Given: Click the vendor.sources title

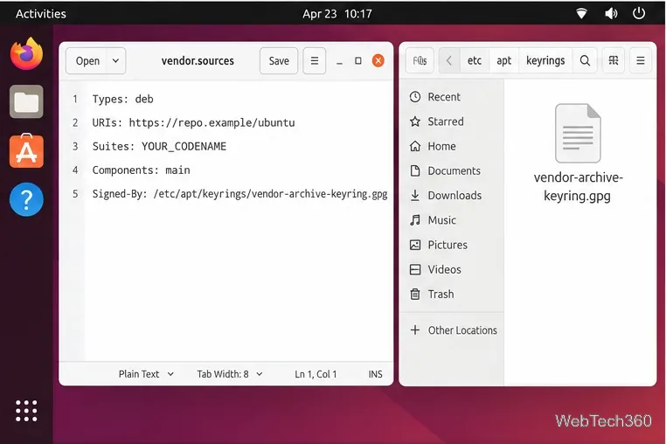Looking at the screenshot, I should pyautogui.click(x=198, y=61).
